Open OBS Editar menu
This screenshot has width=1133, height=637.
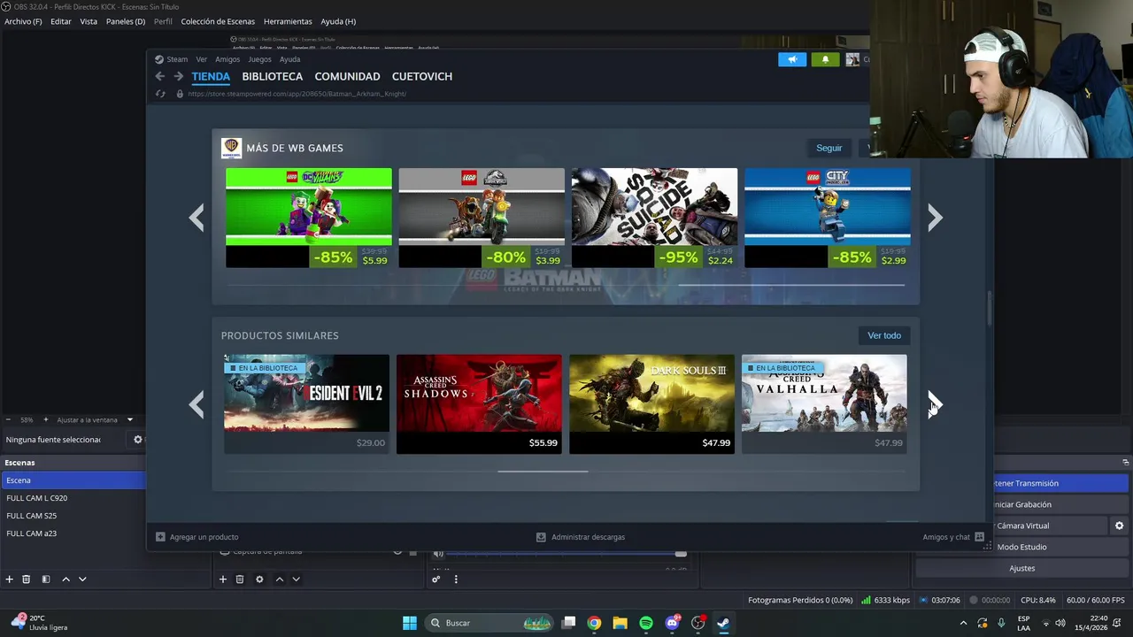pos(61,21)
